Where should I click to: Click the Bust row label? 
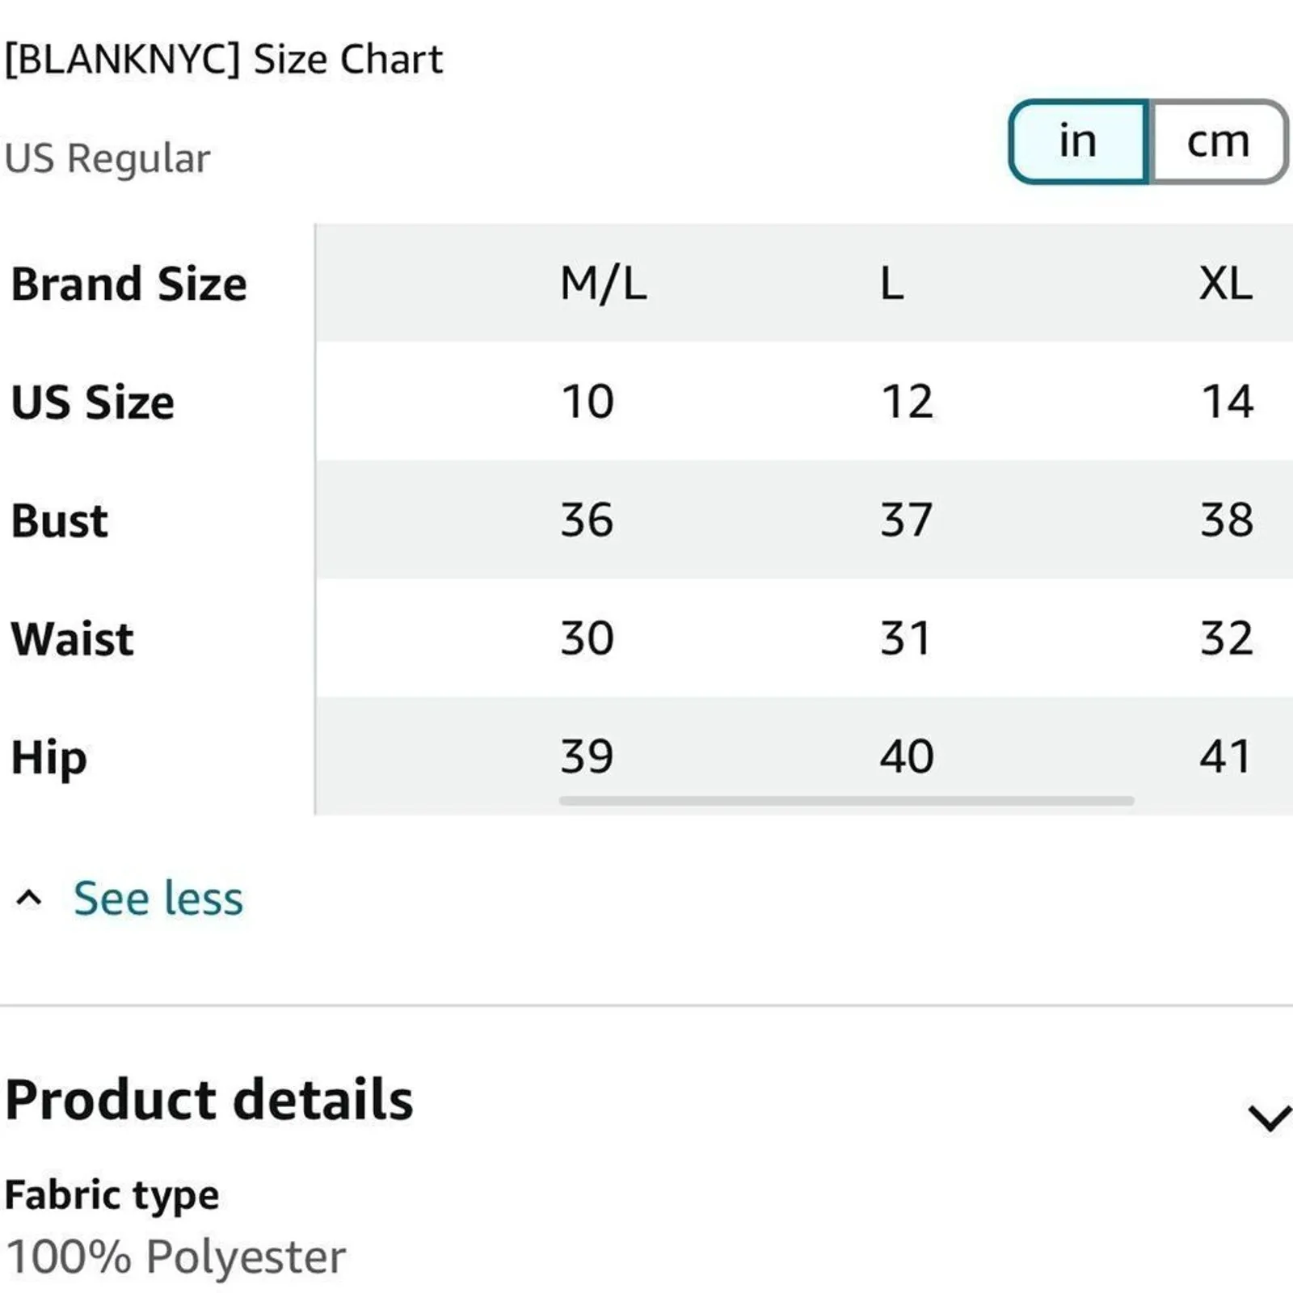60,520
